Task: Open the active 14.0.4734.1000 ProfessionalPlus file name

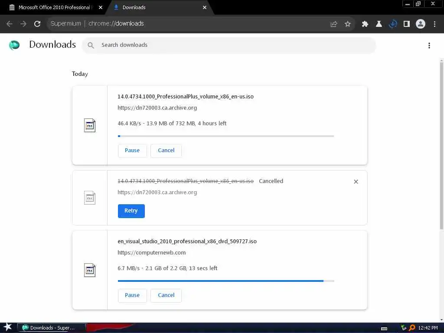Action: coord(186,97)
